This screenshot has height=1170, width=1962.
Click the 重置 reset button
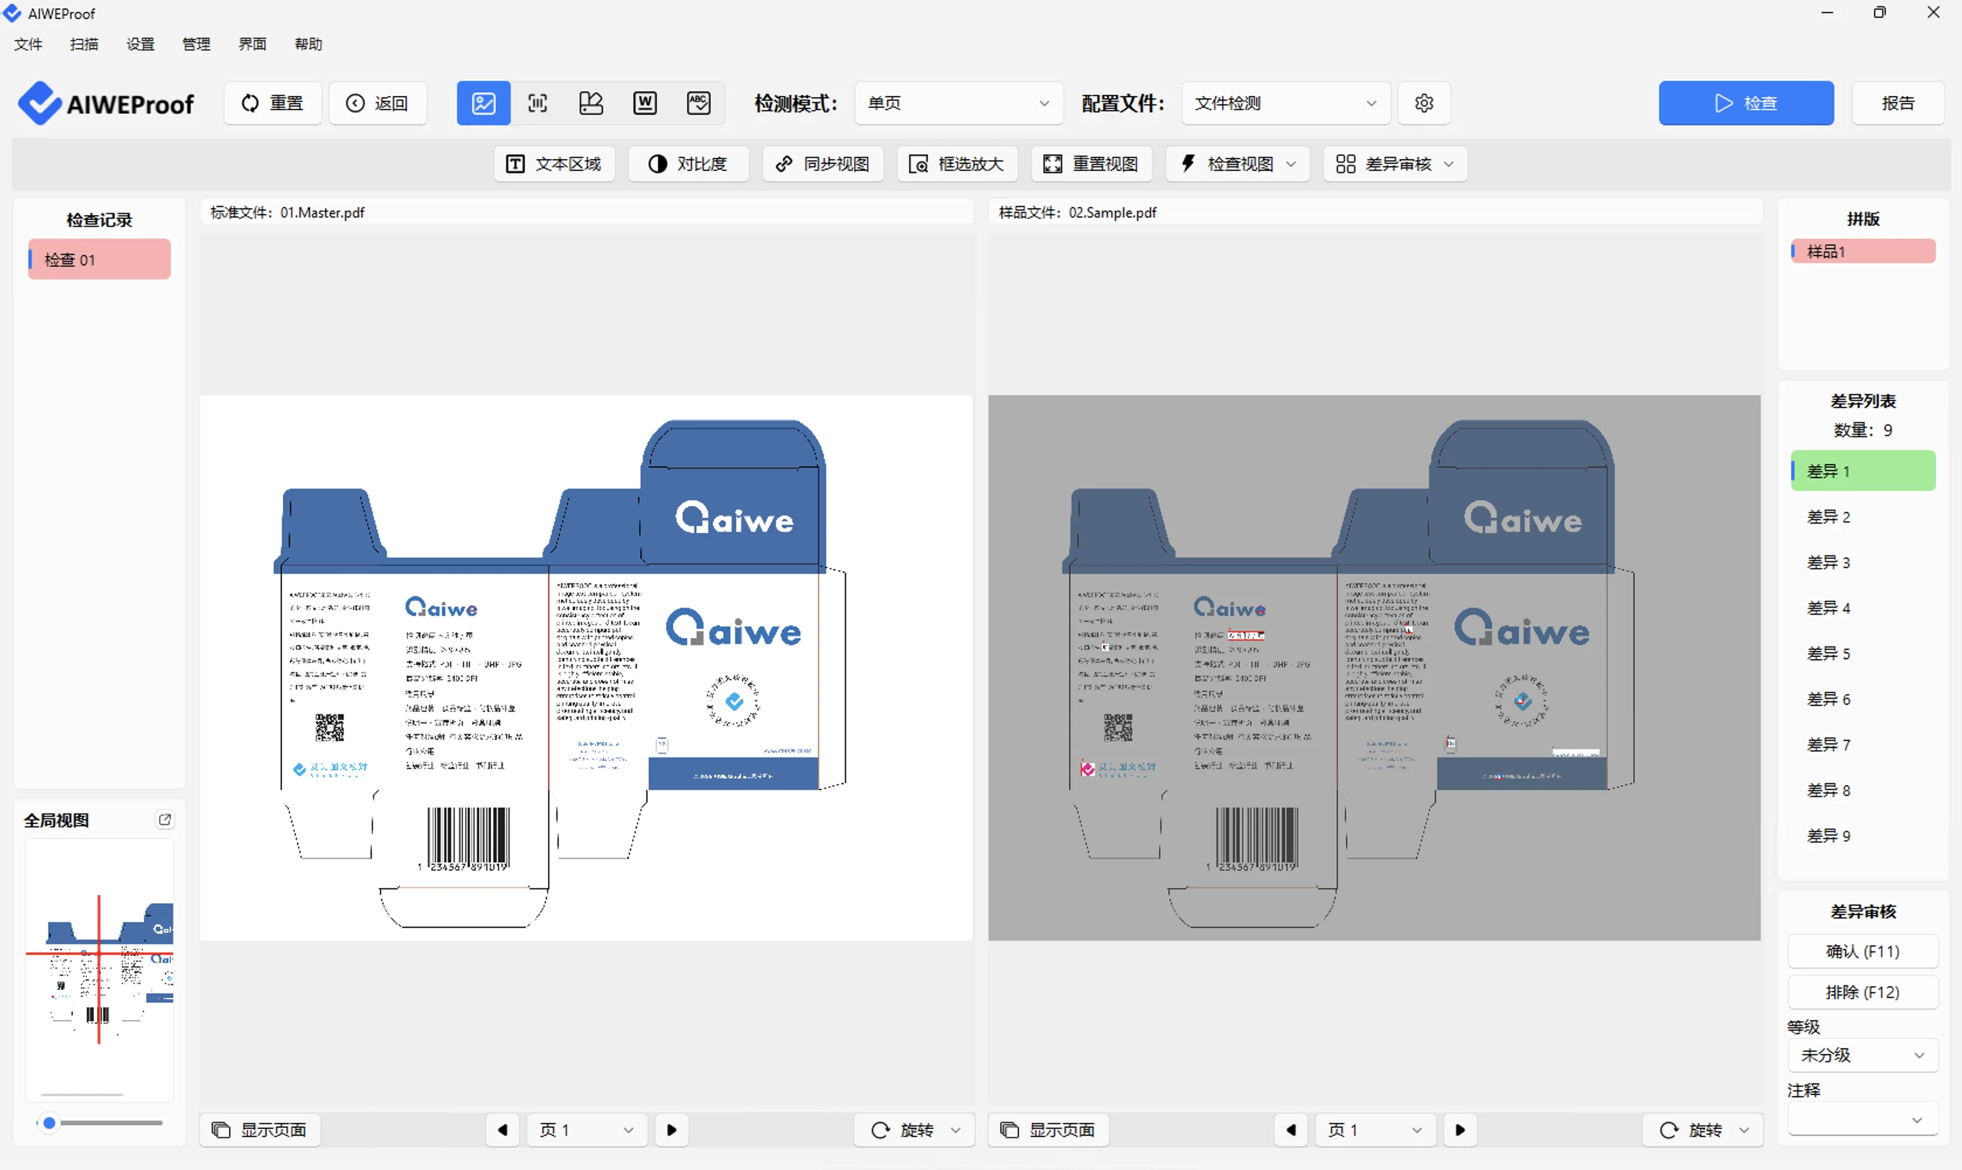point(273,103)
